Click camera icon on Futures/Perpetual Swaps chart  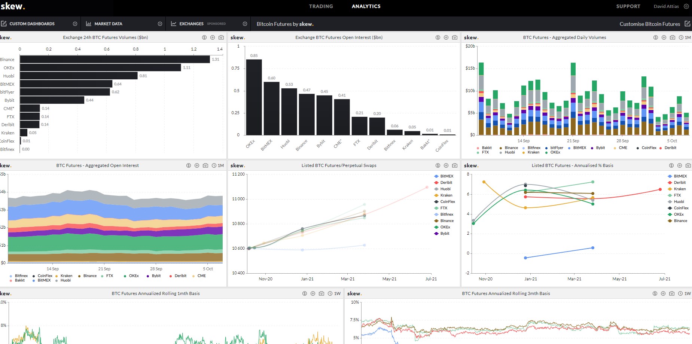[455, 165]
